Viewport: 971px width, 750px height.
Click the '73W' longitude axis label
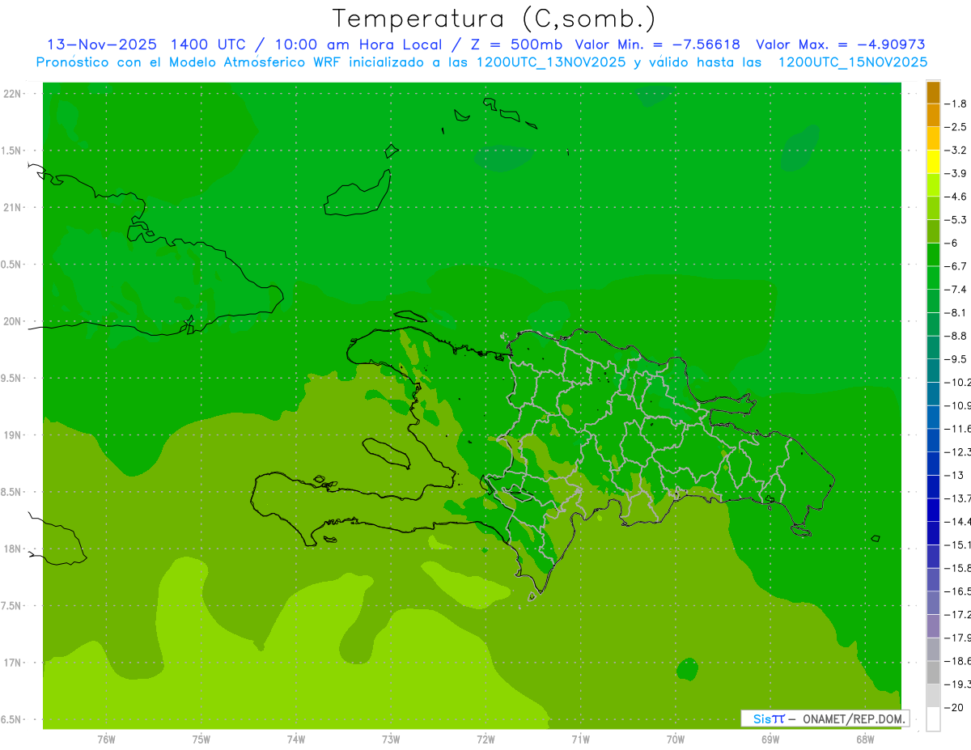391,739
